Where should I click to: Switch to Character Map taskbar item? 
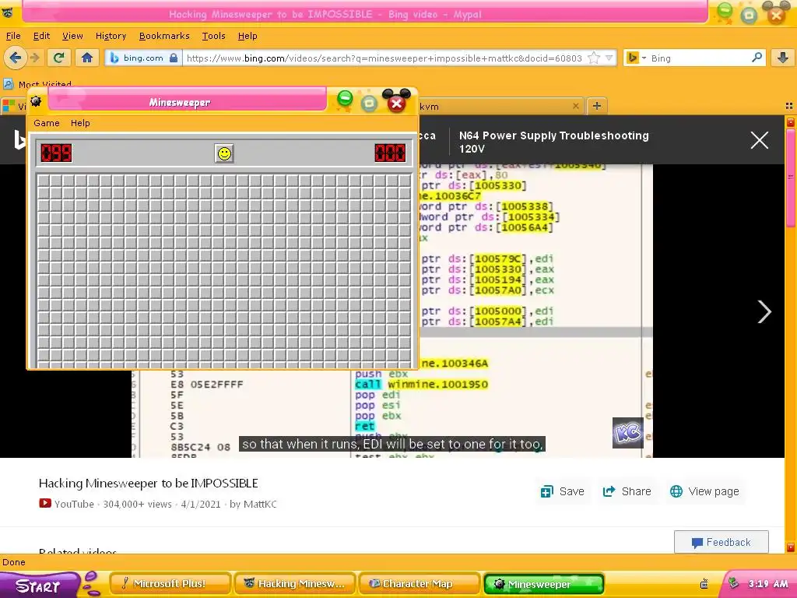420,584
